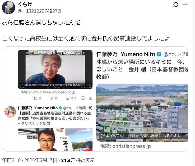Click the retweet icon showing 10

click(x=37, y=98)
